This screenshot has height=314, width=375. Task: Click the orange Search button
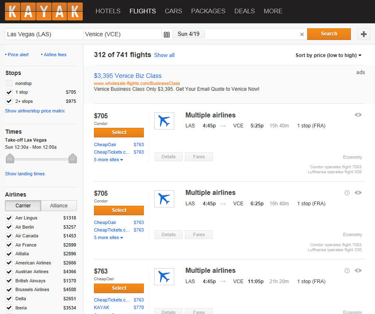pyautogui.click(x=329, y=34)
